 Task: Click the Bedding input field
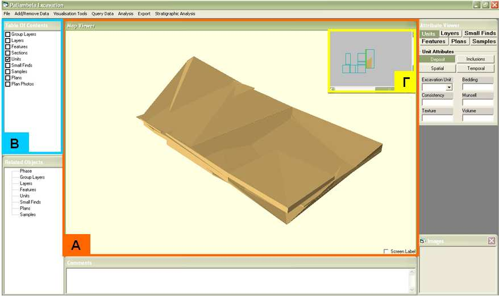(x=477, y=87)
